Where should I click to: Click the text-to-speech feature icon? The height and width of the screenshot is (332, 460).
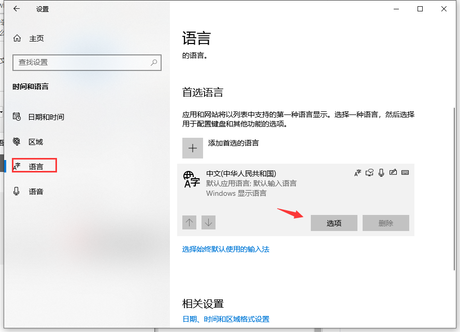point(369,173)
